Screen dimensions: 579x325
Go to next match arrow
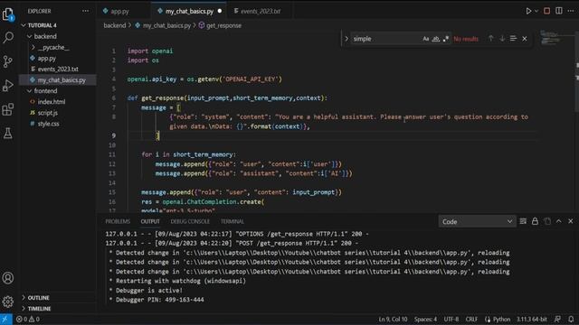pos(502,38)
